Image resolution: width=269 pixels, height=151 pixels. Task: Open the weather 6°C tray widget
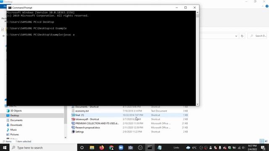pyautogui.click(x=192, y=148)
